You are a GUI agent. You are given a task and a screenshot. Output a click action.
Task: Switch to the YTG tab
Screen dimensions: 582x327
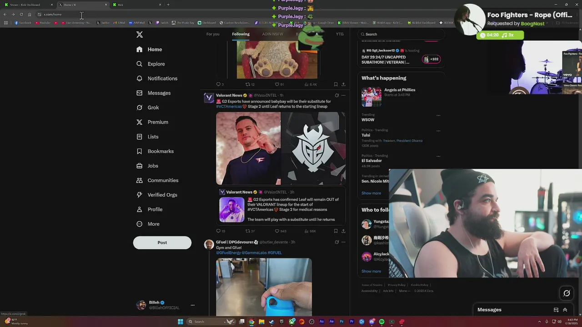pyautogui.click(x=340, y=34)
